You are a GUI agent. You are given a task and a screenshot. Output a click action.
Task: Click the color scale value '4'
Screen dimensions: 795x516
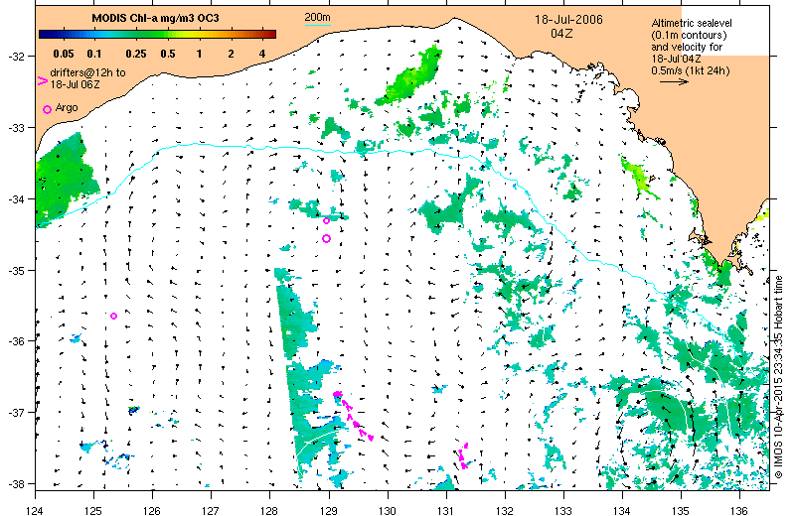pyautogui.click(x=262, y=54)
